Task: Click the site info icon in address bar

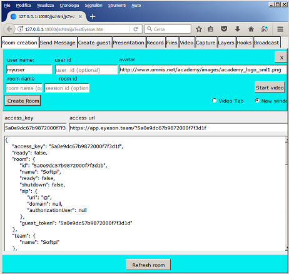Action: pyautogui.click(x=20, y=29)
